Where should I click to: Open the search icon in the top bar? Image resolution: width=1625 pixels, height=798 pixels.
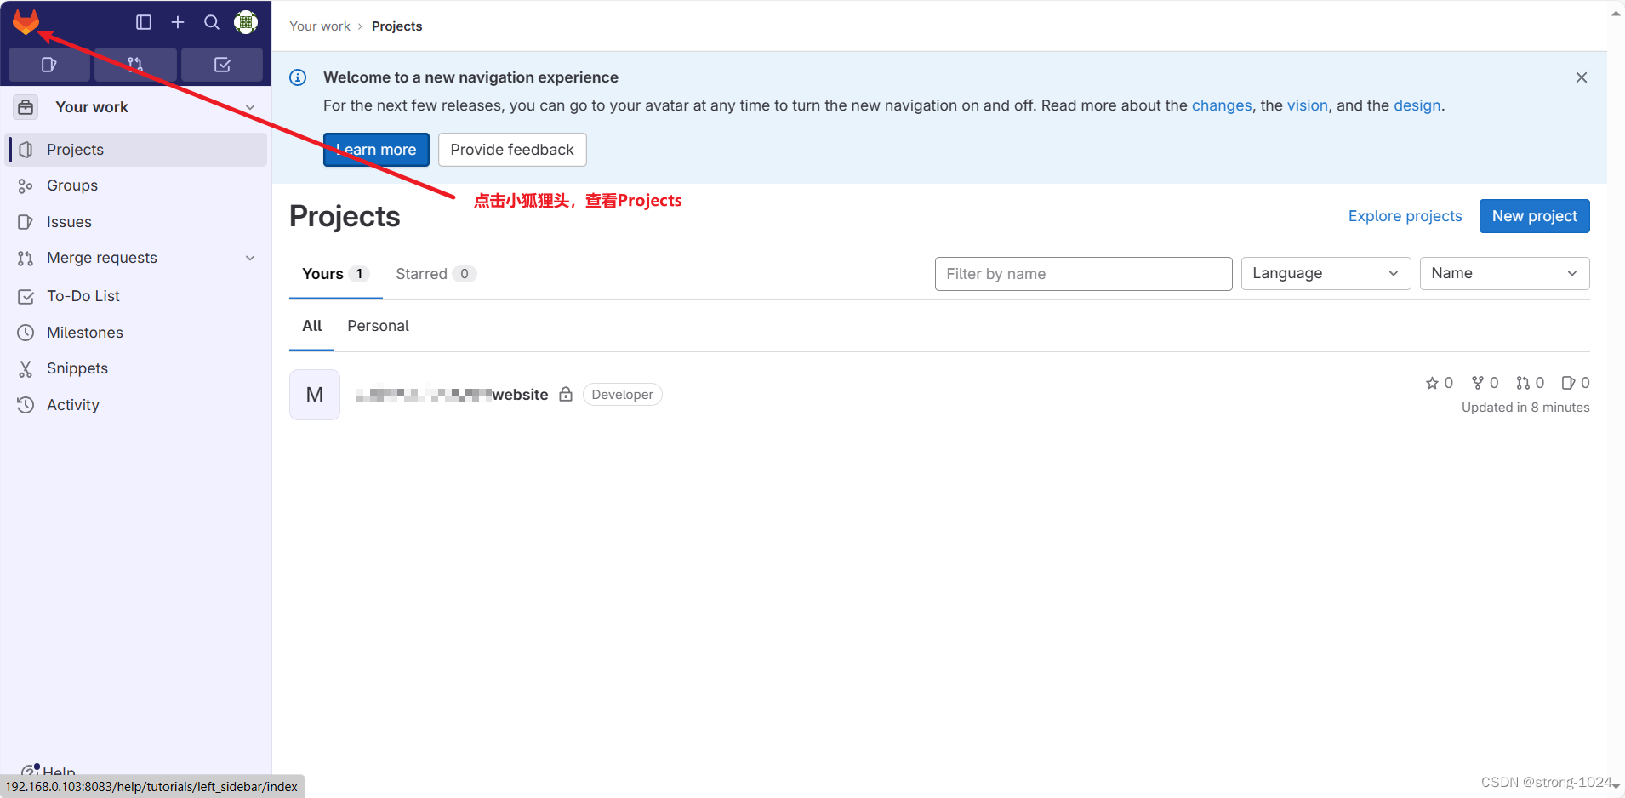210,22
